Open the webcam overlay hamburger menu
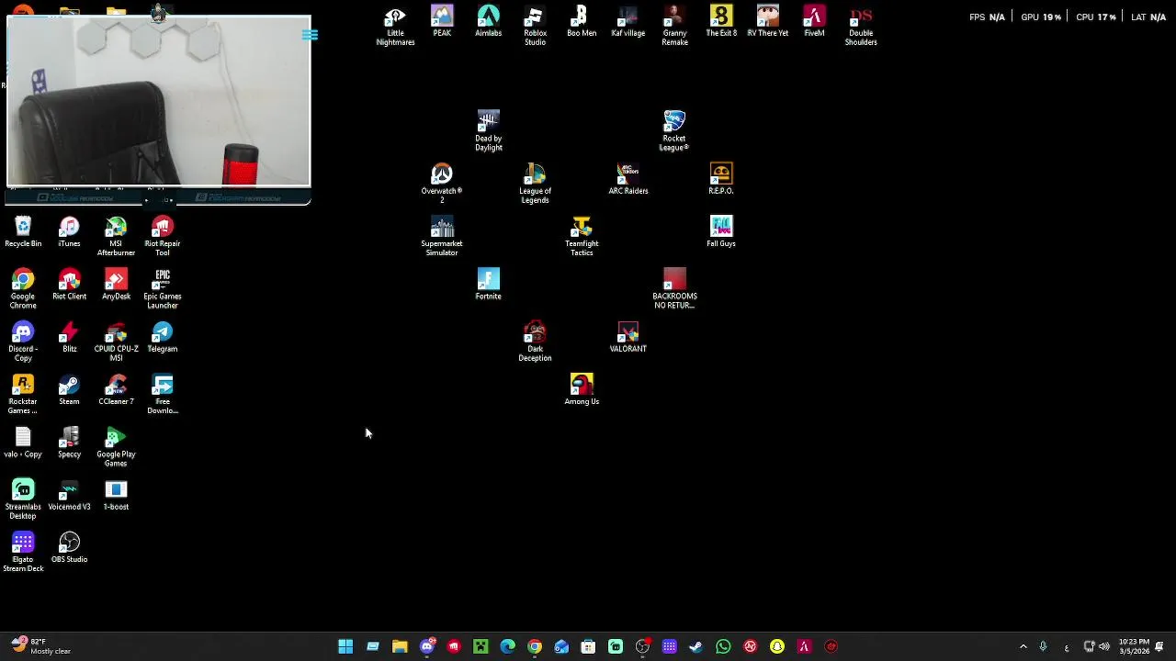1176x661 pixels. [x=310, y=35]
